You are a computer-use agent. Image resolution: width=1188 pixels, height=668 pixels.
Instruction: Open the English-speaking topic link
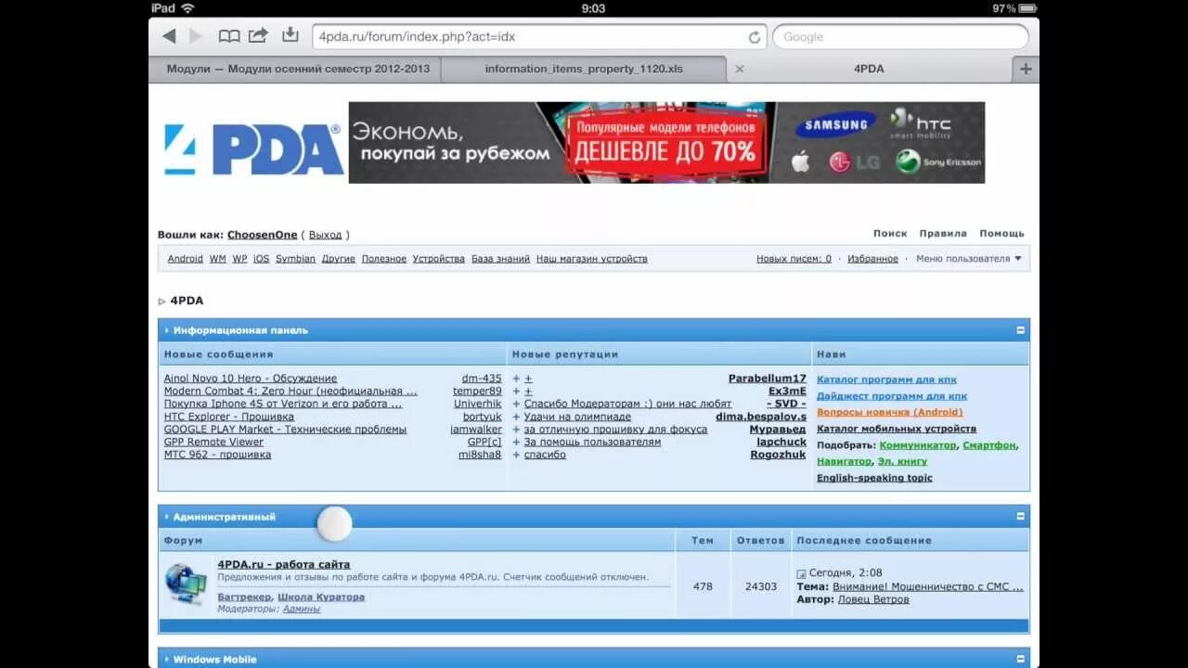pos(874,478)
